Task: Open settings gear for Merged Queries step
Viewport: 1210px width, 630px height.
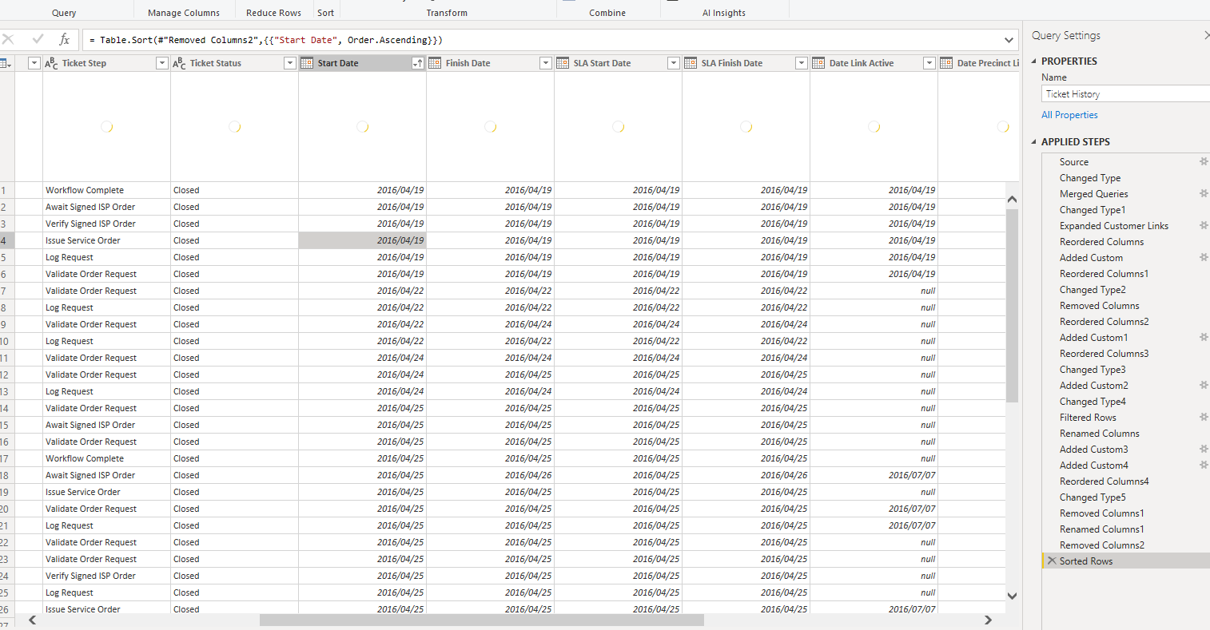Action: coord(1204,193)
